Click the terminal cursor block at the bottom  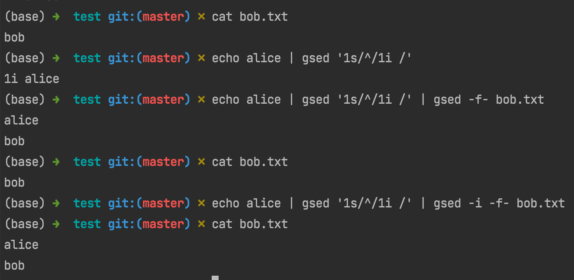pyautogui.click(x=215, y=278)
